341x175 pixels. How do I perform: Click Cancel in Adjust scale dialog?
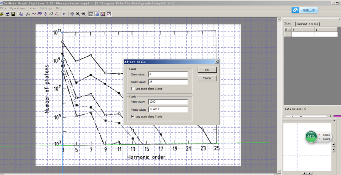tap(207, 78)
